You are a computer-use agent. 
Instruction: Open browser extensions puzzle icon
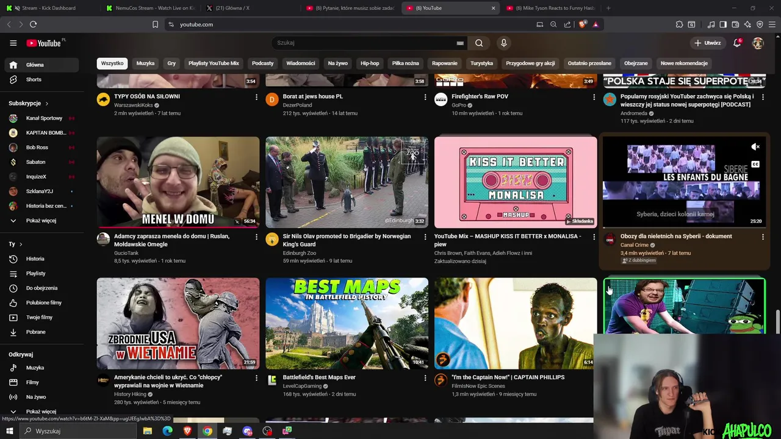tap(679, 24)
